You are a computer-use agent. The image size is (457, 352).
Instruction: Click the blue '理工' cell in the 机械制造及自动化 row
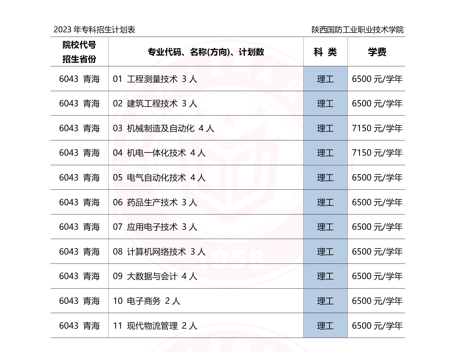pyautogui.click(x=325, y=128)
